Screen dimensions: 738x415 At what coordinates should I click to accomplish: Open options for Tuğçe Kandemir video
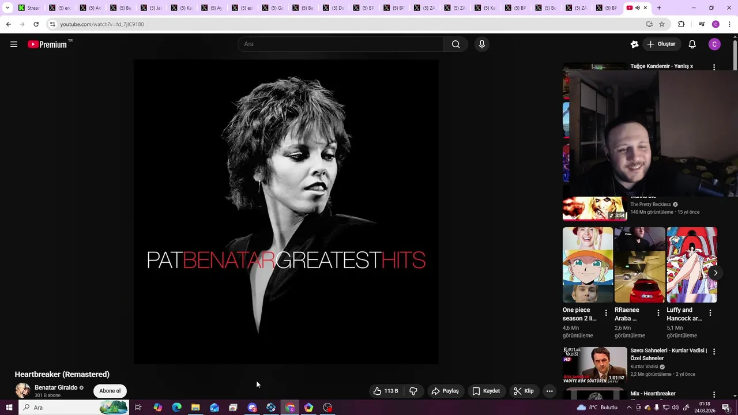[714, 67]
